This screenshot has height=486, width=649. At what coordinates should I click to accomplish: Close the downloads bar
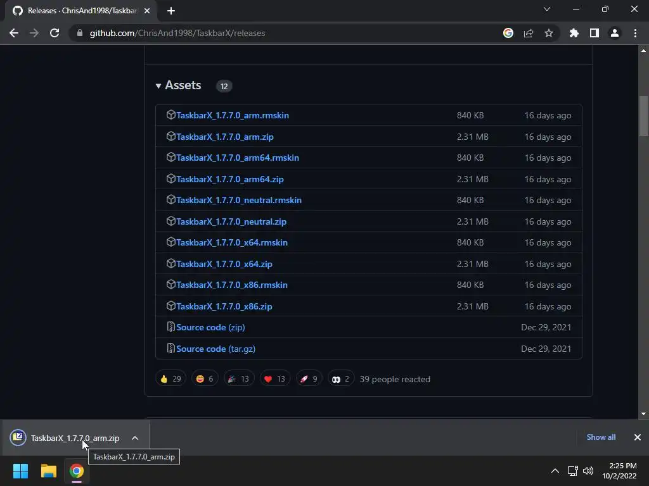coord(638,437)
